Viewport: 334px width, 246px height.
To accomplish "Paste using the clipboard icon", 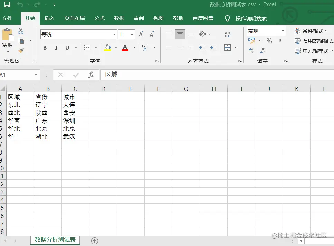I will point(8,34).
